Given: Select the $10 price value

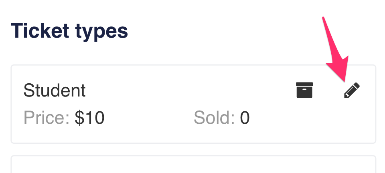Looking at the screenshot, I should point(90,118).
